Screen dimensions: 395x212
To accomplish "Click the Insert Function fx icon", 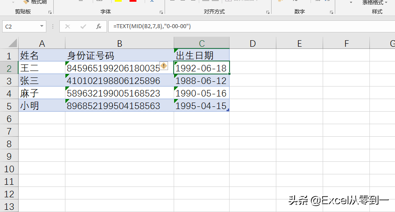I will [x=99, y=26].
